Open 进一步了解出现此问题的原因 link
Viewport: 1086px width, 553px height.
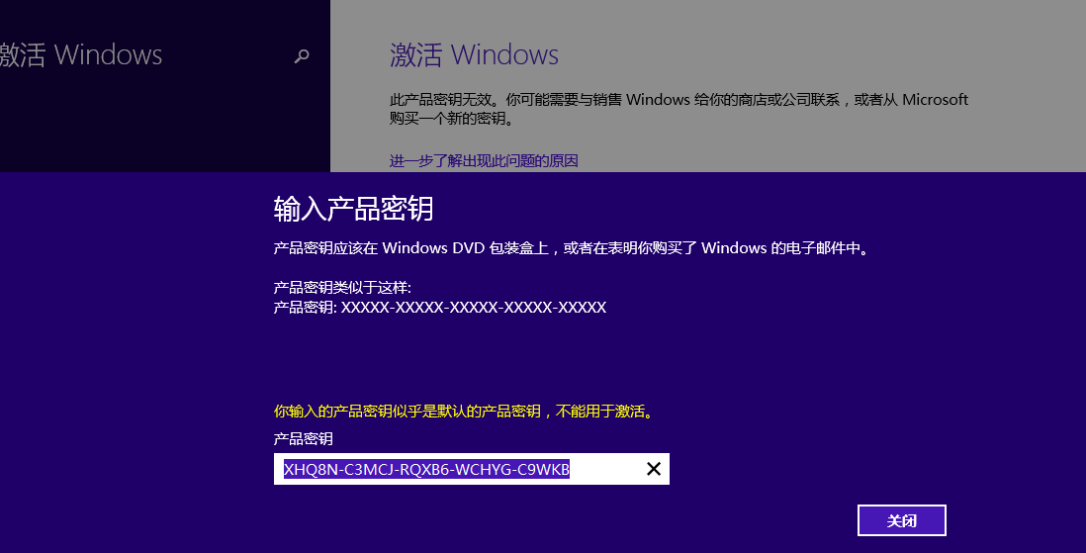coord(484,161)
